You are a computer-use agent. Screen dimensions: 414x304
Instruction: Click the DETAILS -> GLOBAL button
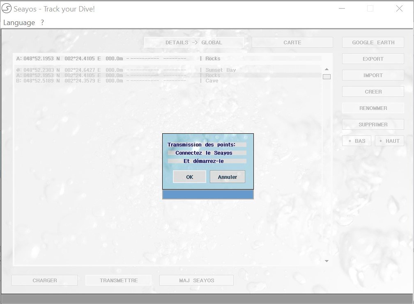coord(194,42)
